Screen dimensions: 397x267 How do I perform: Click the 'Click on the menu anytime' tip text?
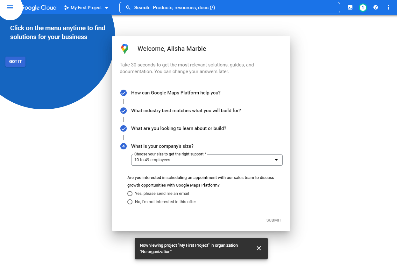[x=58, y=32]
